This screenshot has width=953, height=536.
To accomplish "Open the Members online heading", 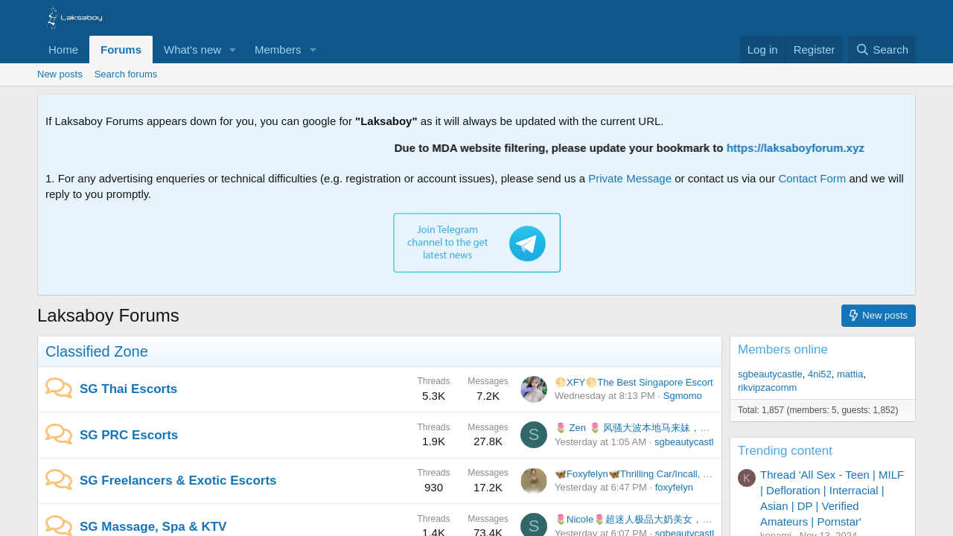I will point(783,350).
